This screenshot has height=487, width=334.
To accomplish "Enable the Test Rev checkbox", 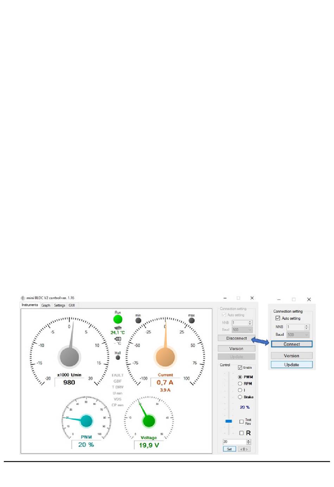I will pyautogui.click(x=242, y=422).
